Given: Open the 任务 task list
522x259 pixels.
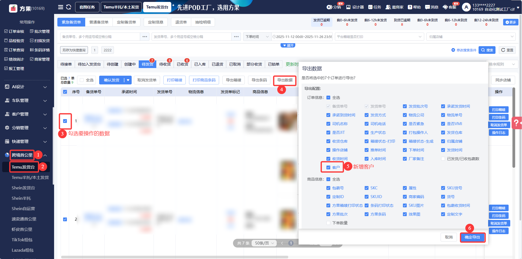Looking at the screenshot, I should tap(374, 7).
